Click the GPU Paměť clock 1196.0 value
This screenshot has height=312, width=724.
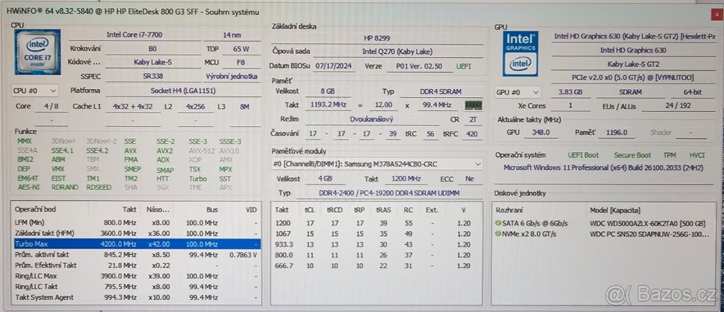tap(617, 133)
